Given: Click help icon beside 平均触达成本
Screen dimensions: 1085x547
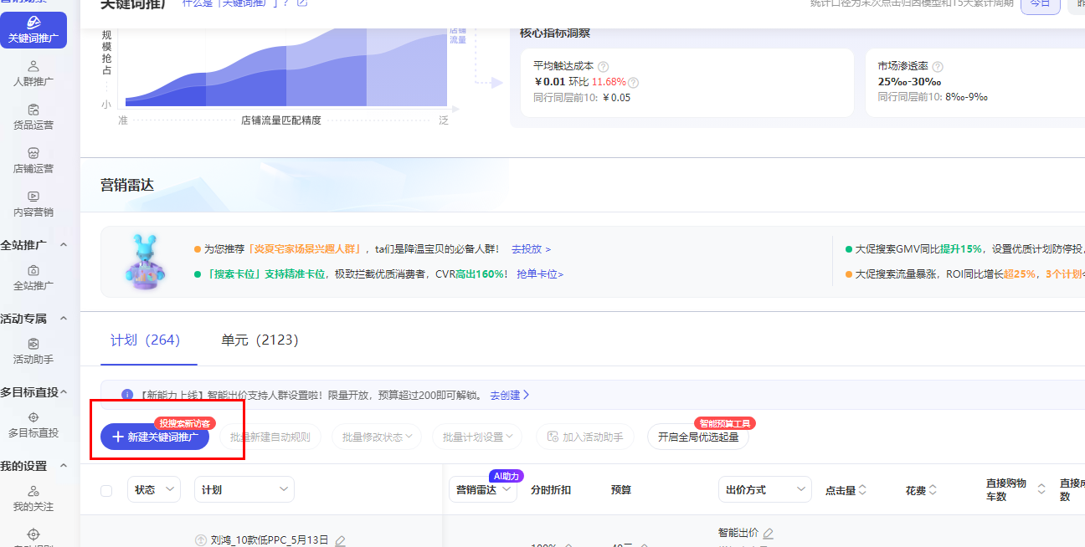Looking at the screenshot, I should pos(603,66).
